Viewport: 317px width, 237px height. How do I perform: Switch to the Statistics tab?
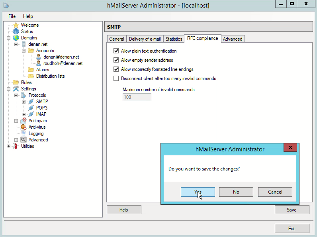pos(174,39)
